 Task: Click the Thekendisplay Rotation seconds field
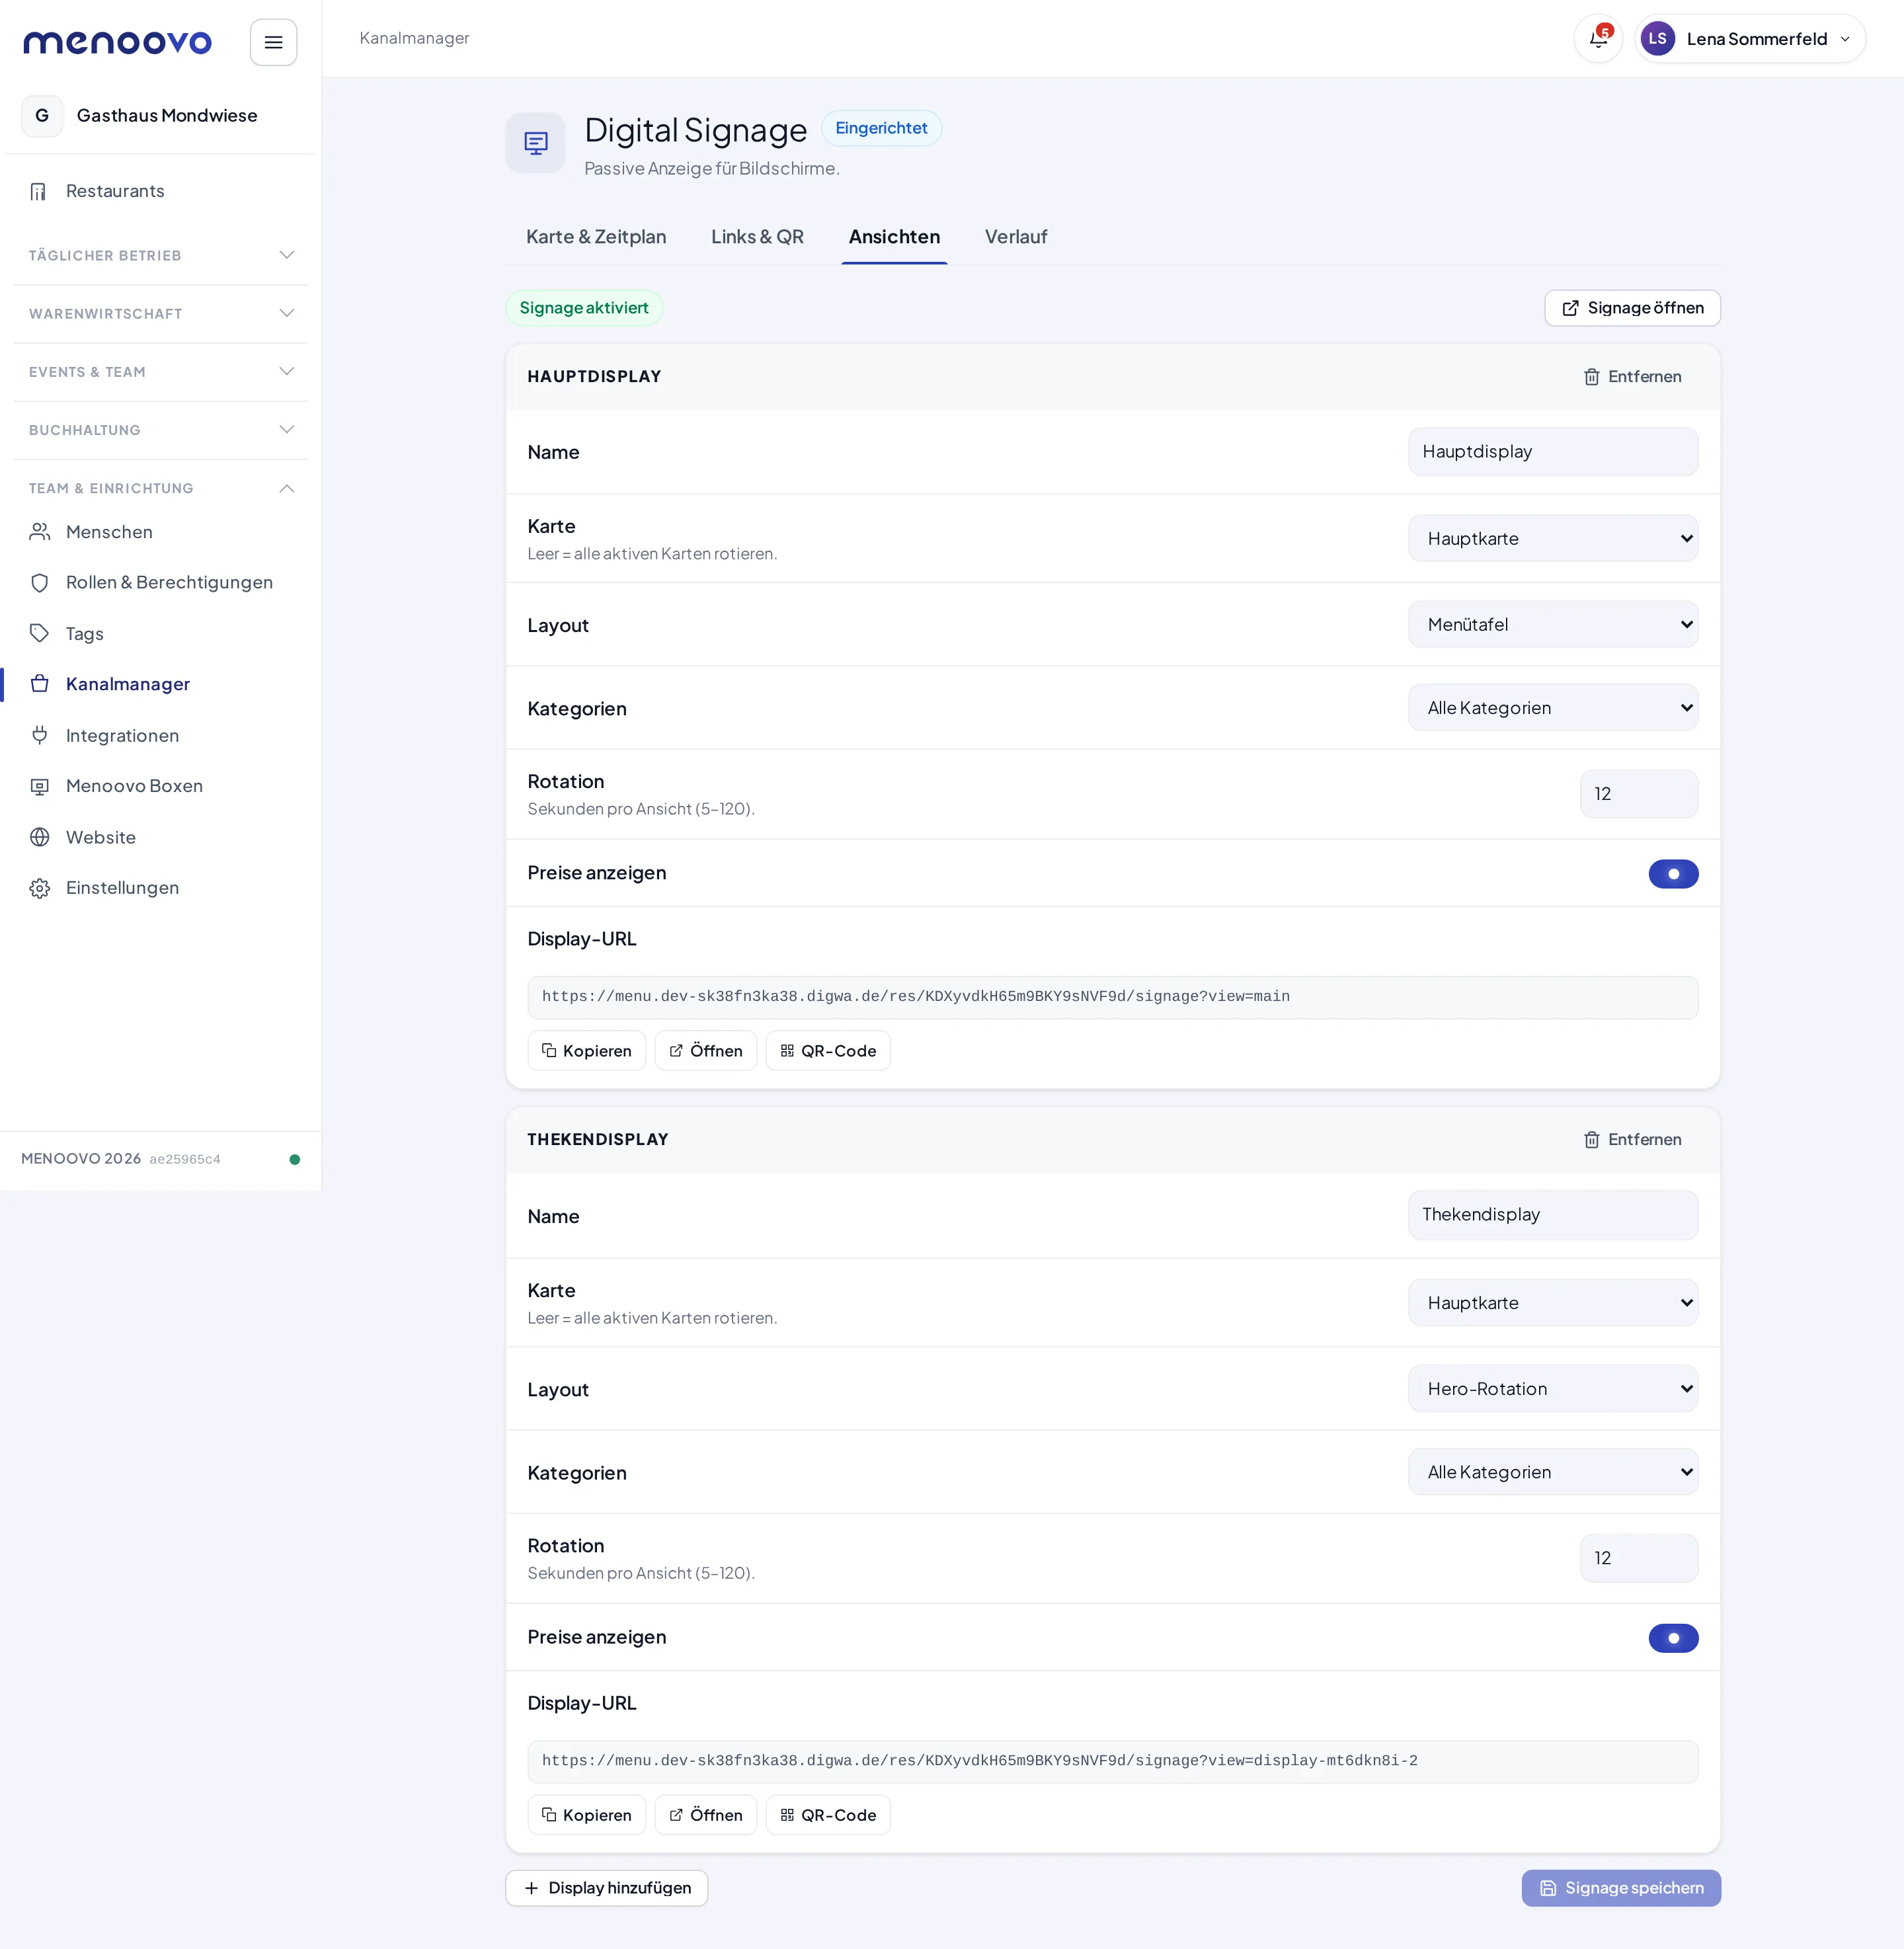[x=1639, y=1558]
